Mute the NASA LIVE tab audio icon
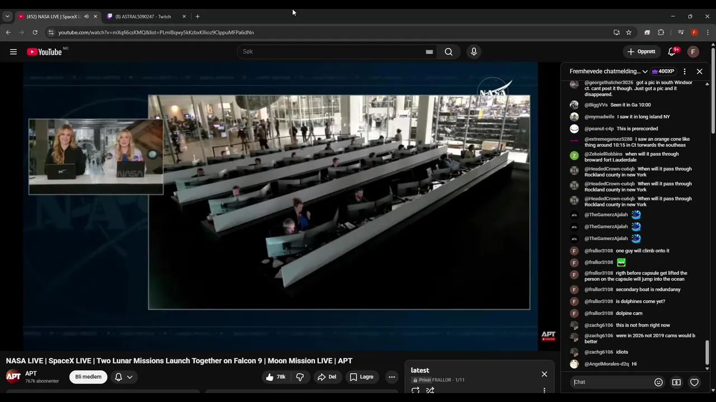716x402 pixels. 86,16
